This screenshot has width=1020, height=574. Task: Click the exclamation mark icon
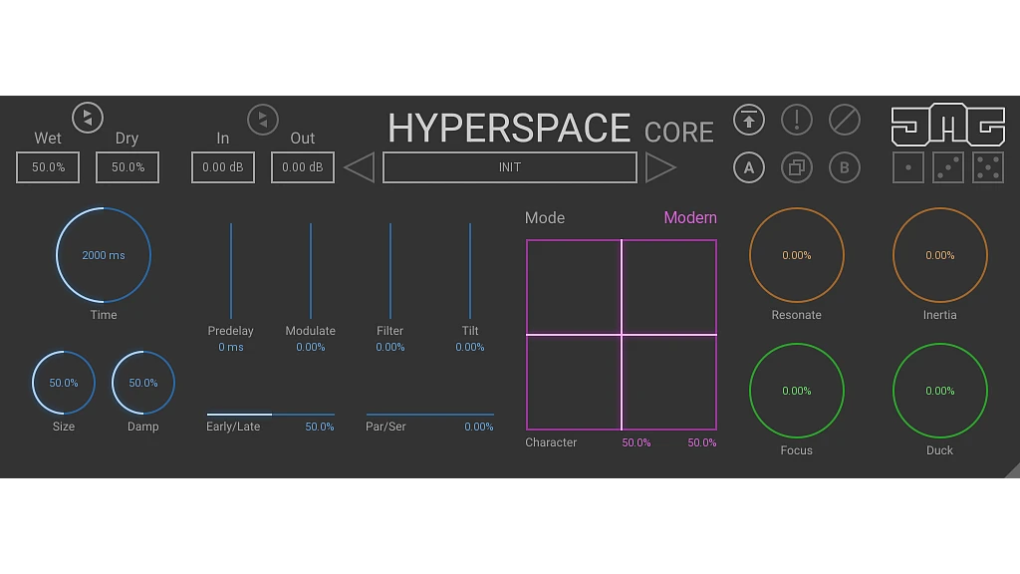(x=796, y=120)
